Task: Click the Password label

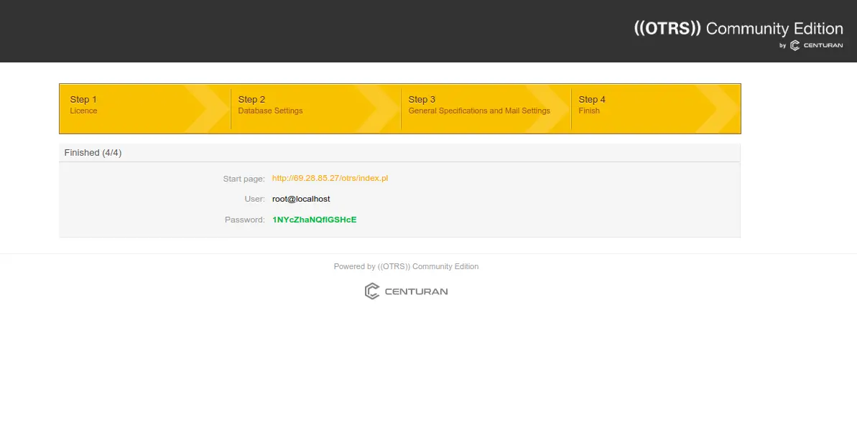Action: [245, 220]
